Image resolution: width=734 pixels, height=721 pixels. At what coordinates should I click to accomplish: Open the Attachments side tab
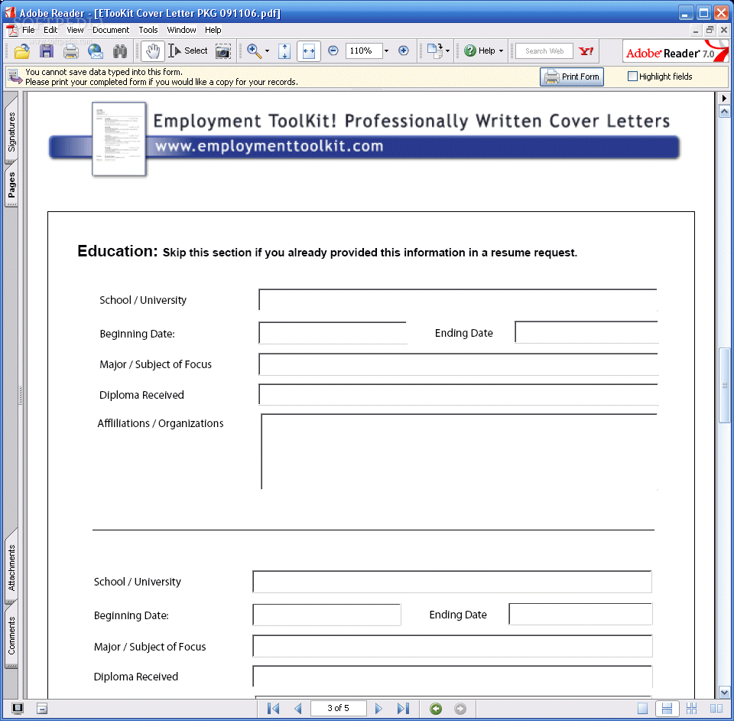[11, 567]
